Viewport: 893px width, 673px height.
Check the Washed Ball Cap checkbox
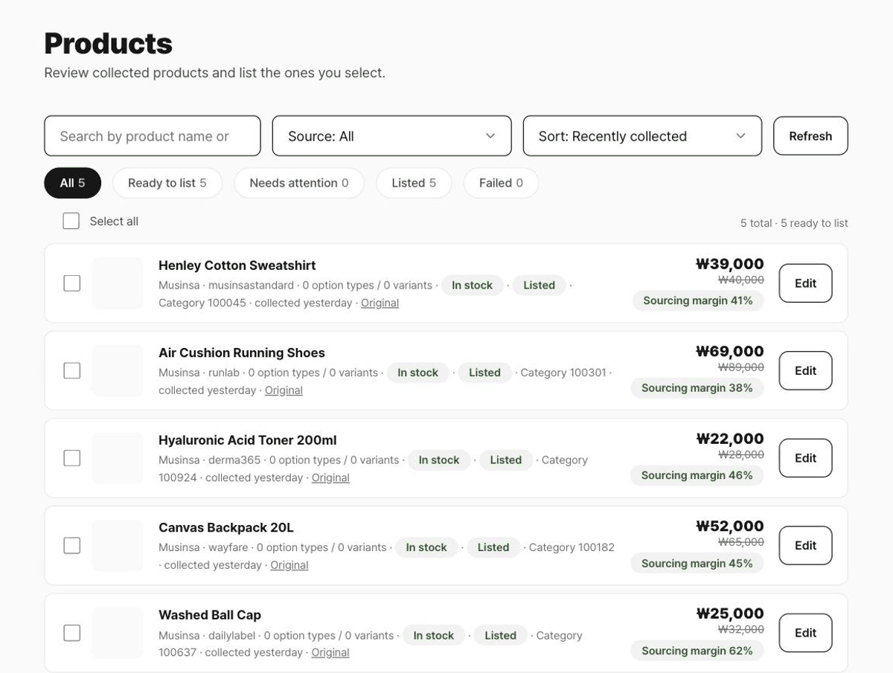(x=71, y=633)
